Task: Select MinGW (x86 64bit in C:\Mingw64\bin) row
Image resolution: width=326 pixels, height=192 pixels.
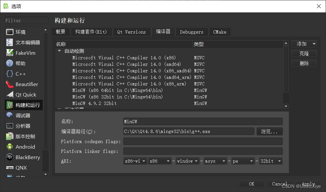Action: [169, 90]
